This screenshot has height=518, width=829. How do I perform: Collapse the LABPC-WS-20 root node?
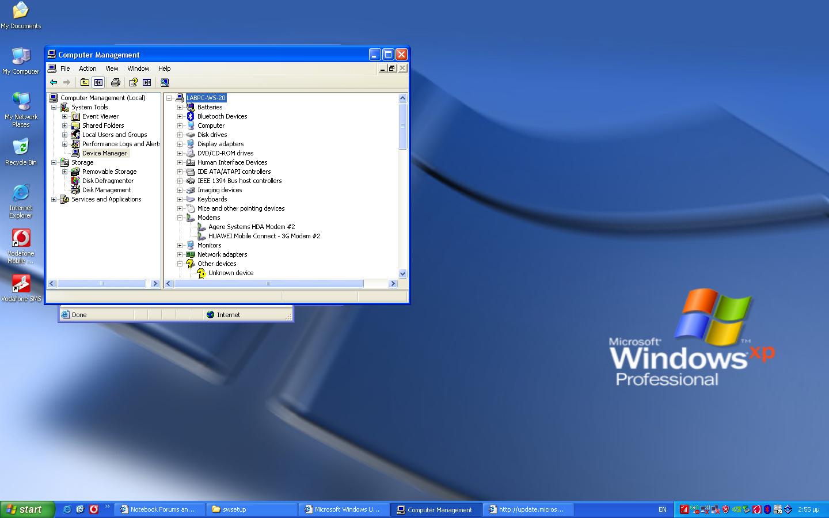(169, 98)
